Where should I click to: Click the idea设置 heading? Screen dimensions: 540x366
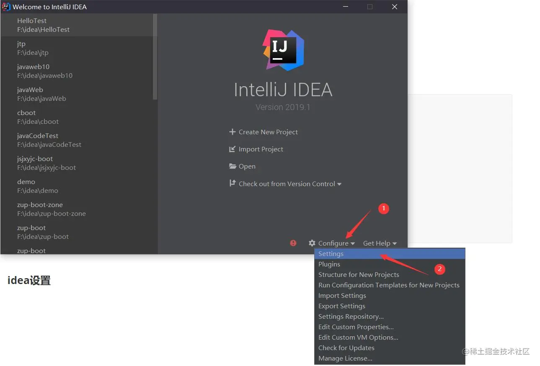point(29,280)
